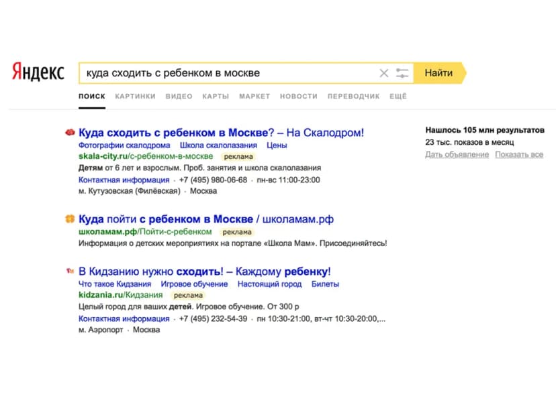This screenshot has width=556, height=411.
Task: Click '23 тыс. показов в месяц' text
Action: click(x=469, y=142)
